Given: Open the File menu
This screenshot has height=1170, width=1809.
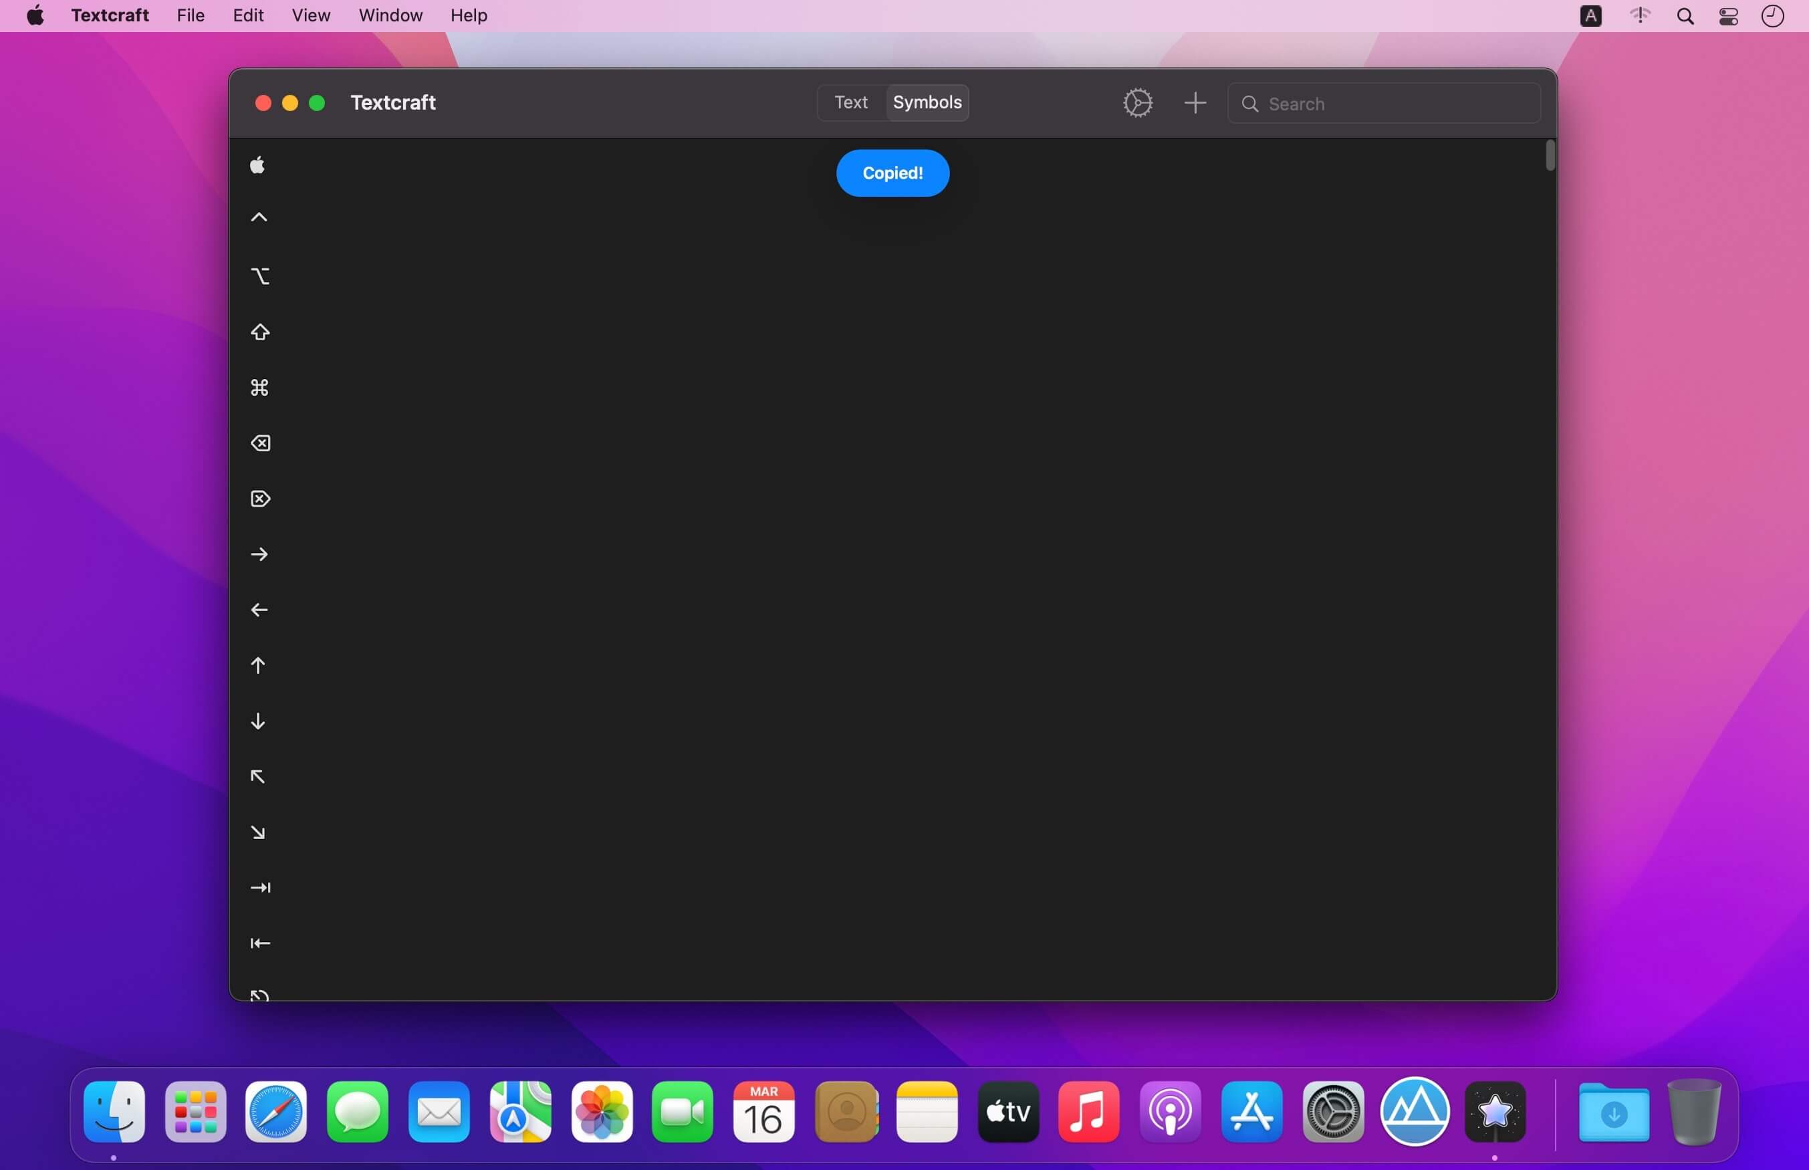Looking at the screenshot, I should click(x=191, y=15).
